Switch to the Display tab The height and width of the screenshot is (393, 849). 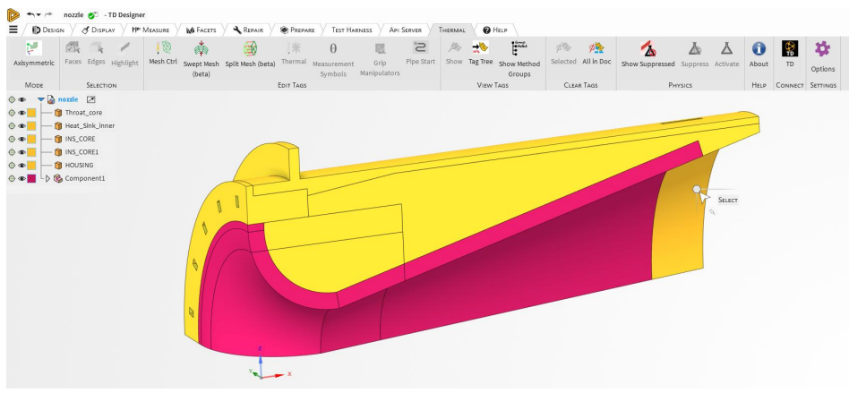99,30
